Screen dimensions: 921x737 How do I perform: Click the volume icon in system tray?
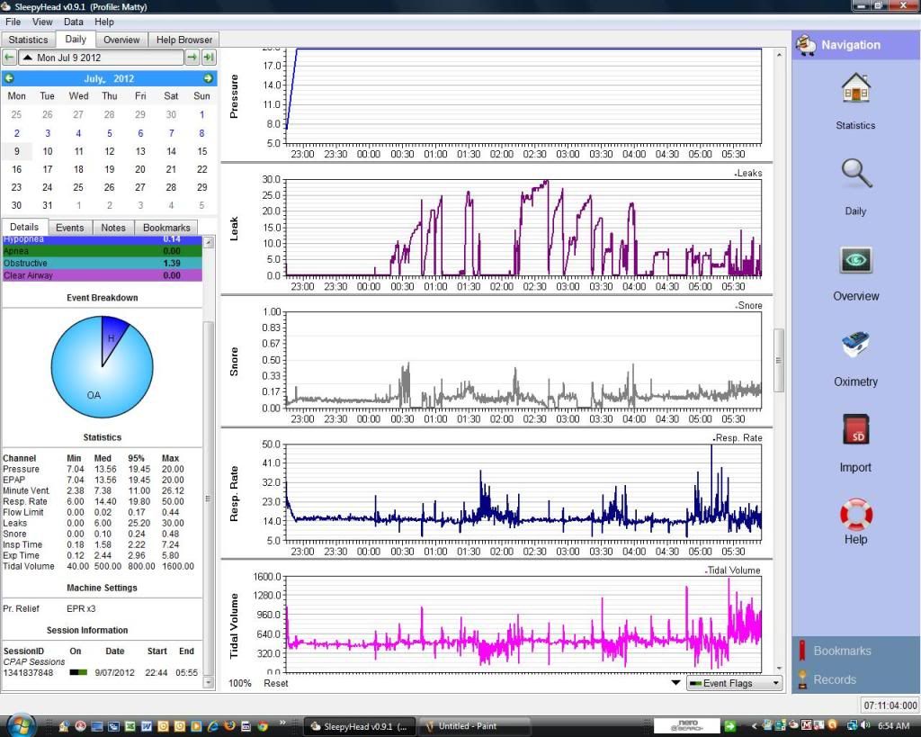[866, 726]
